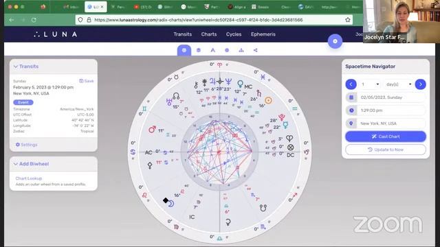Image resolution: width=440 pixels, height=247 pixels.
Task: Click the Jupiter glyph in the chart
Action: pyautogui.click(x=212, y=82)
